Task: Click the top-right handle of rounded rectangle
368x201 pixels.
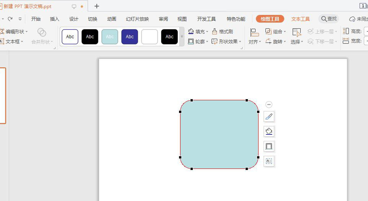Action: click(x=247, y=100)
